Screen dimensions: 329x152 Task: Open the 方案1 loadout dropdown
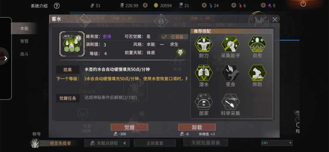pyautogui.click(x=276, y=143)
